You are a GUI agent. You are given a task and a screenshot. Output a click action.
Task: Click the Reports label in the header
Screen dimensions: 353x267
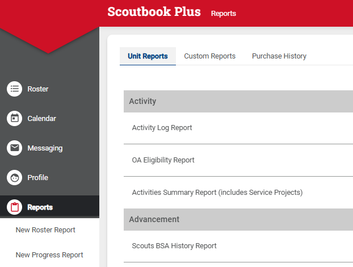(x=224, y=14)
